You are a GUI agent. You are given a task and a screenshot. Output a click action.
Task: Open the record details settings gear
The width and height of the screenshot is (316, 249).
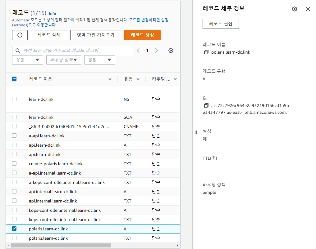coord(294,9)
